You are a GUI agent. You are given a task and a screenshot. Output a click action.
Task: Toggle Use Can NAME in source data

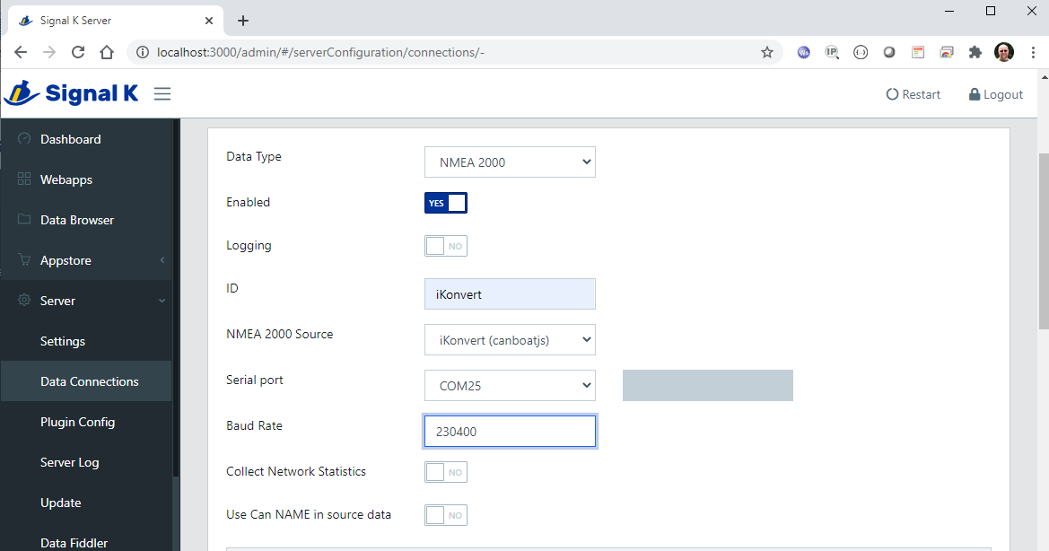(x=446, y=515)
